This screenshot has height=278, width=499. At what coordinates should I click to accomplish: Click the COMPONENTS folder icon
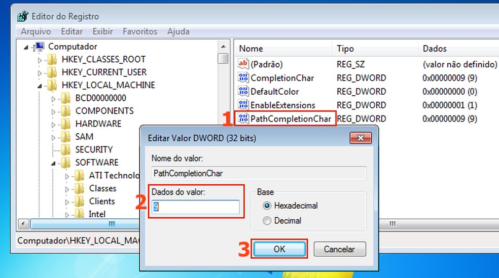pyautogui.click(x=65, y=111)
